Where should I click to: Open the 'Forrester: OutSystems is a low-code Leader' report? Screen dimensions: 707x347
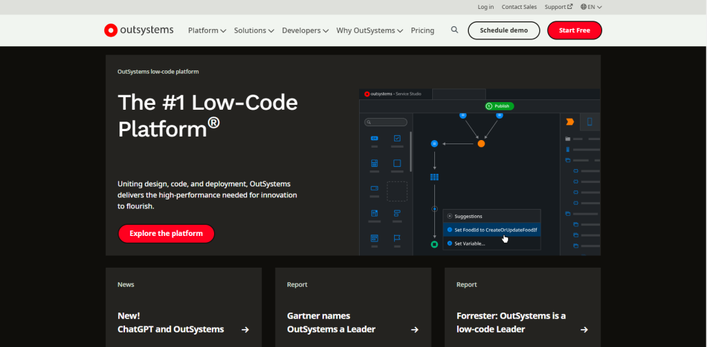[523, 308]
